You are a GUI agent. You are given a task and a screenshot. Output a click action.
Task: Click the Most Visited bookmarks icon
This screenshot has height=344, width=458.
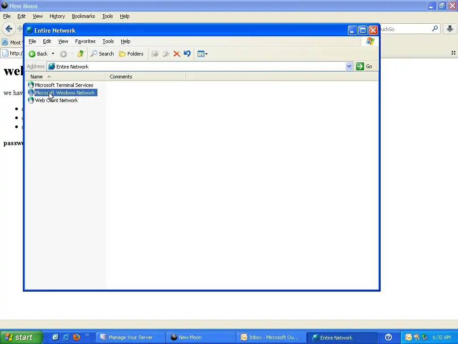[x=5, y=42]
